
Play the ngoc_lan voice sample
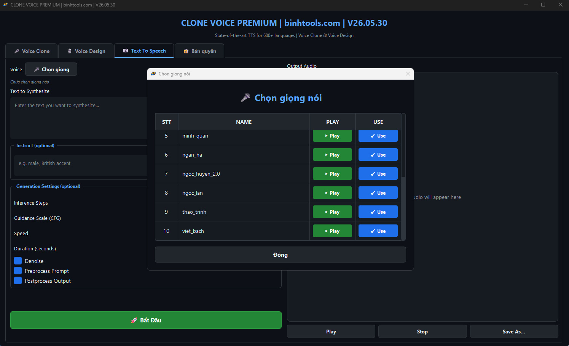[x=332, y=193]
